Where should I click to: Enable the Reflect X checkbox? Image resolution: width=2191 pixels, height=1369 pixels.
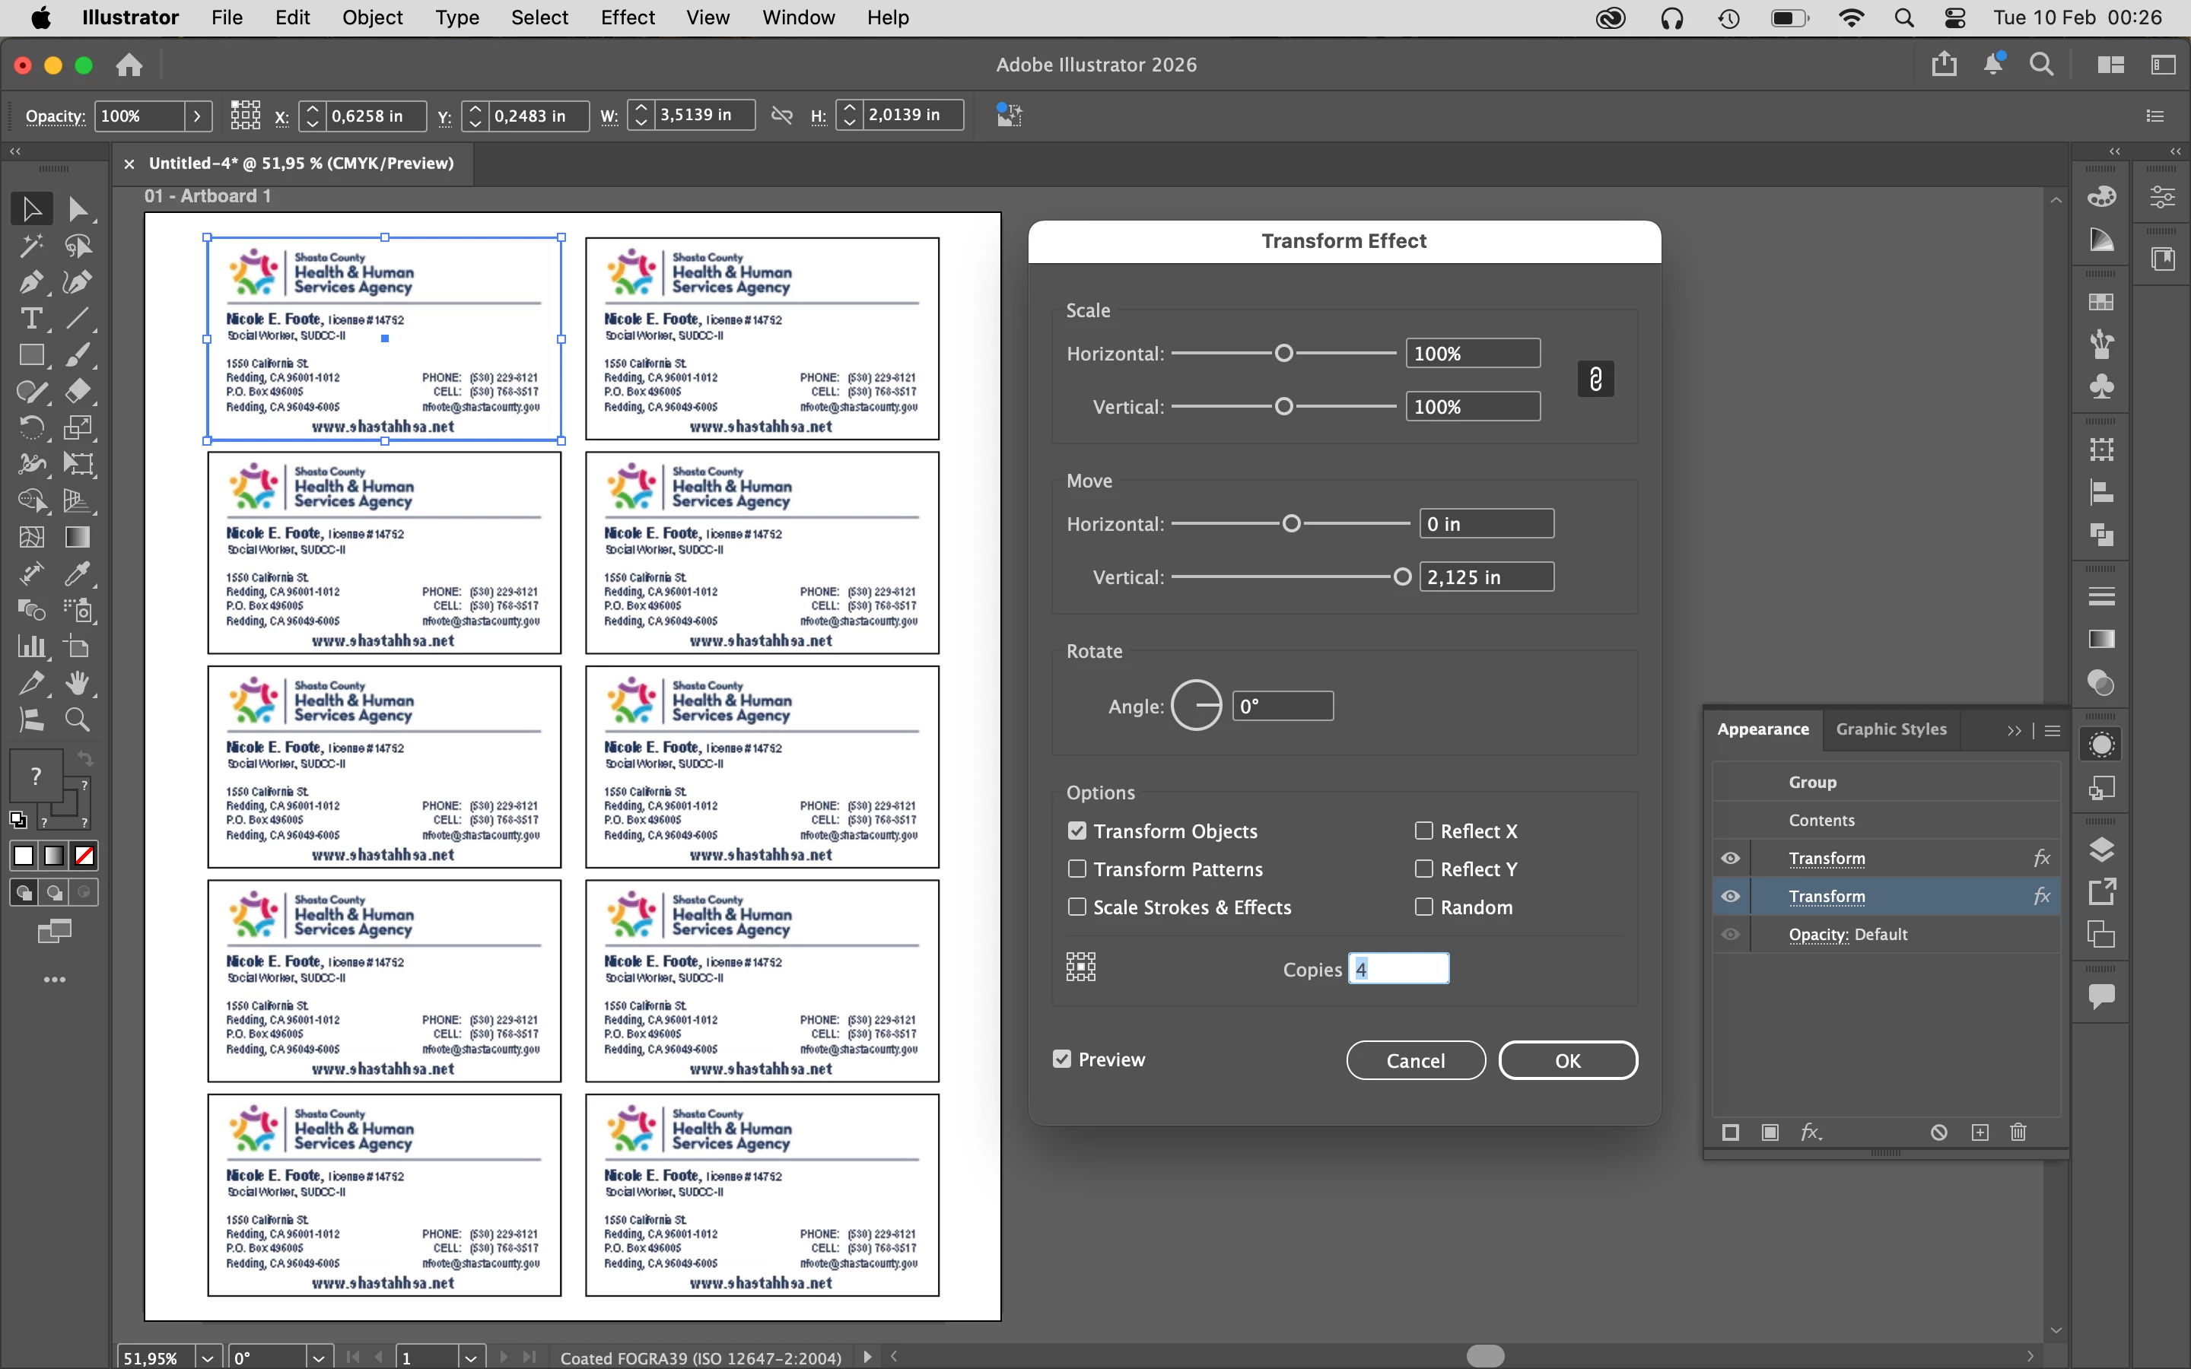click(x=1423, y=831)
